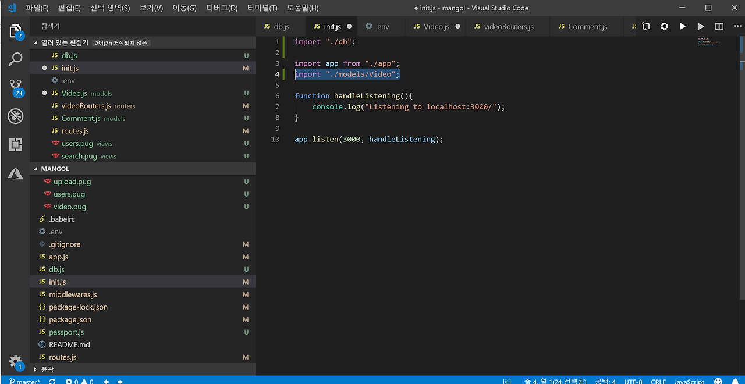The width and height of the screenshot is (745, 384).
Task: Open the Debug view icon
Action: 16,116
